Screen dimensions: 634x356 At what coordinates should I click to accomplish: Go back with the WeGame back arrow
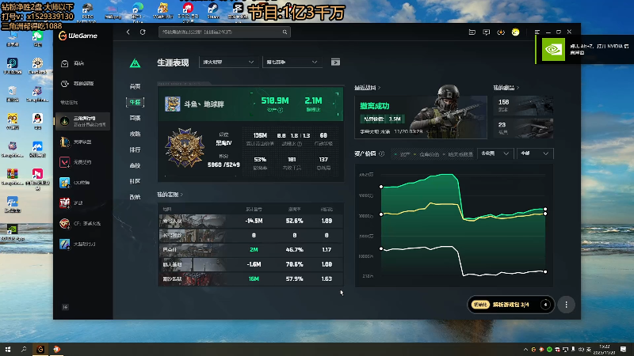[x=128, y=32]
